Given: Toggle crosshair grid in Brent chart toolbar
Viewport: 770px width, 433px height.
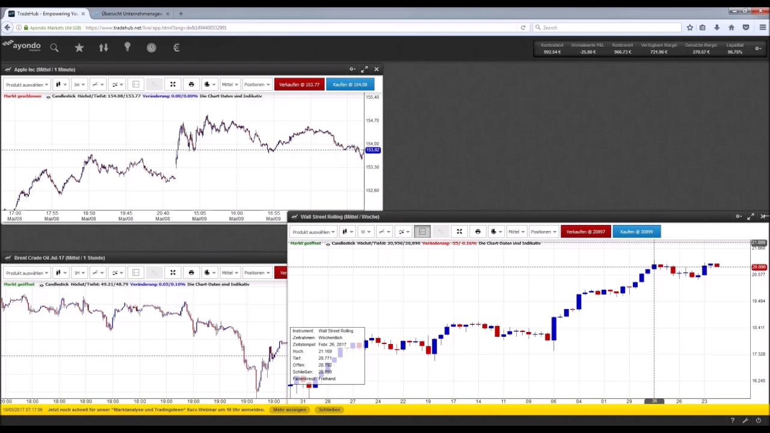Looking at the screenshot, I should pos(136,272).
